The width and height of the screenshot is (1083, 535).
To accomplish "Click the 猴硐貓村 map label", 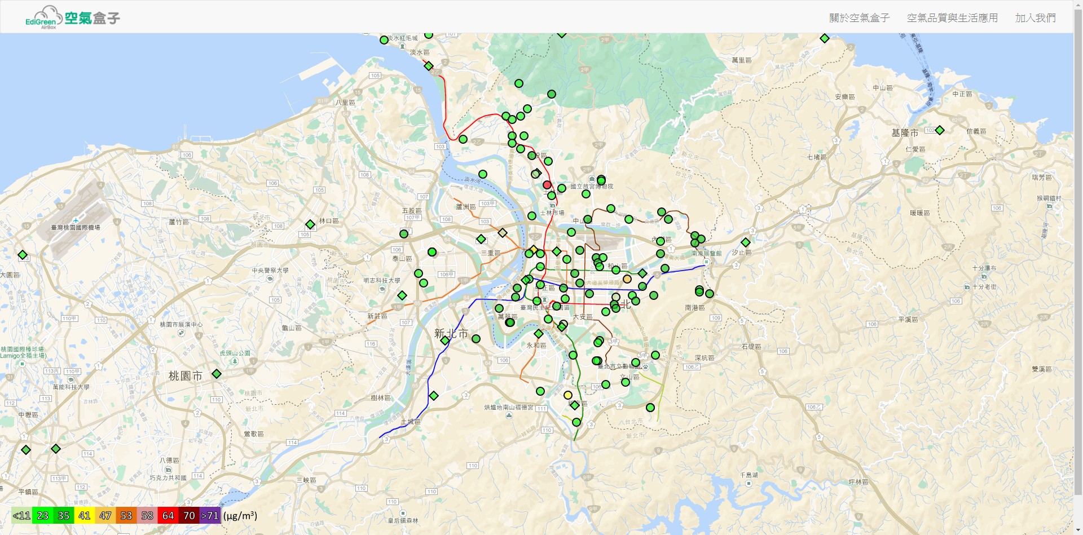I will pos(1049,198).
